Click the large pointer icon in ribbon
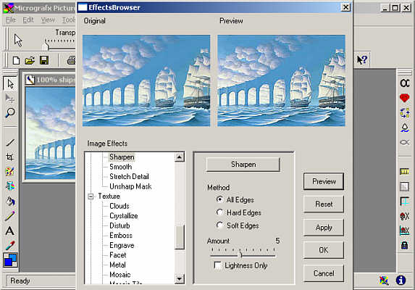415x290 pixels. tap(18, 41)
